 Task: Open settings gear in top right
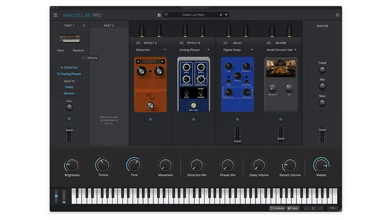[x=337, y=15]
